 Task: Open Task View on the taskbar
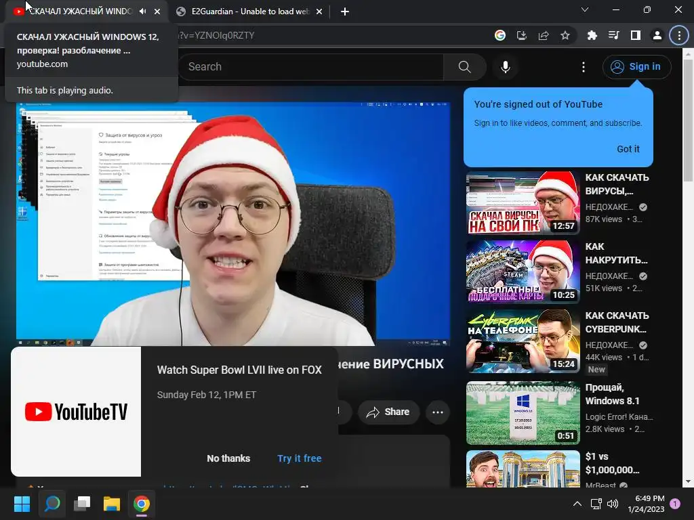82,504
